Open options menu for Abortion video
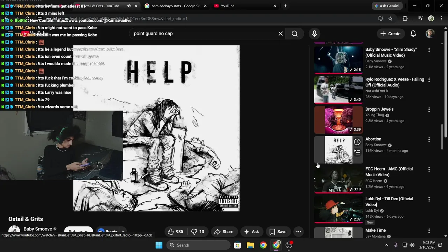448x252 pixels. [429, 140]
